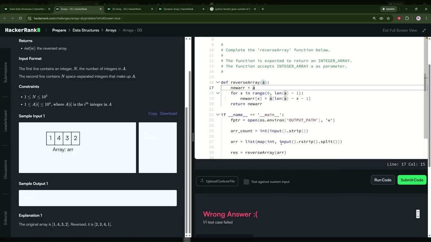Go back in browser history
431x242 pixels.
pos(5,18)
